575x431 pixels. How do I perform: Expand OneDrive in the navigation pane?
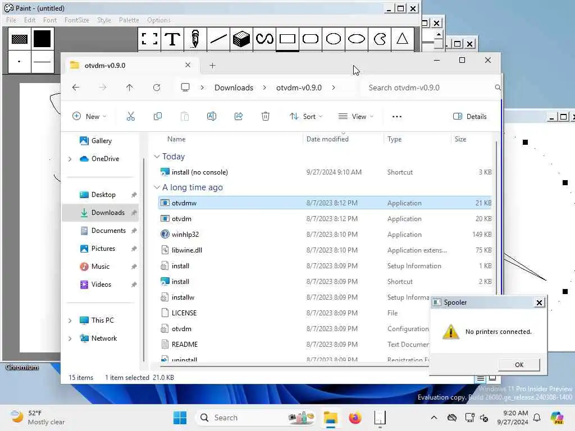70,159
